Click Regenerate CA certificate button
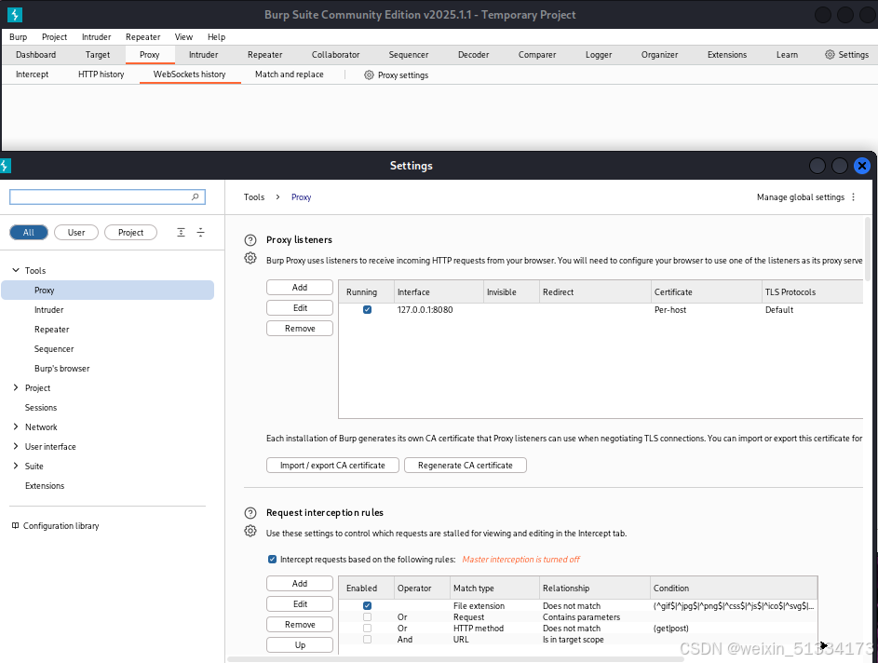This screenshot has height=663, width=878. pos(466,466)
